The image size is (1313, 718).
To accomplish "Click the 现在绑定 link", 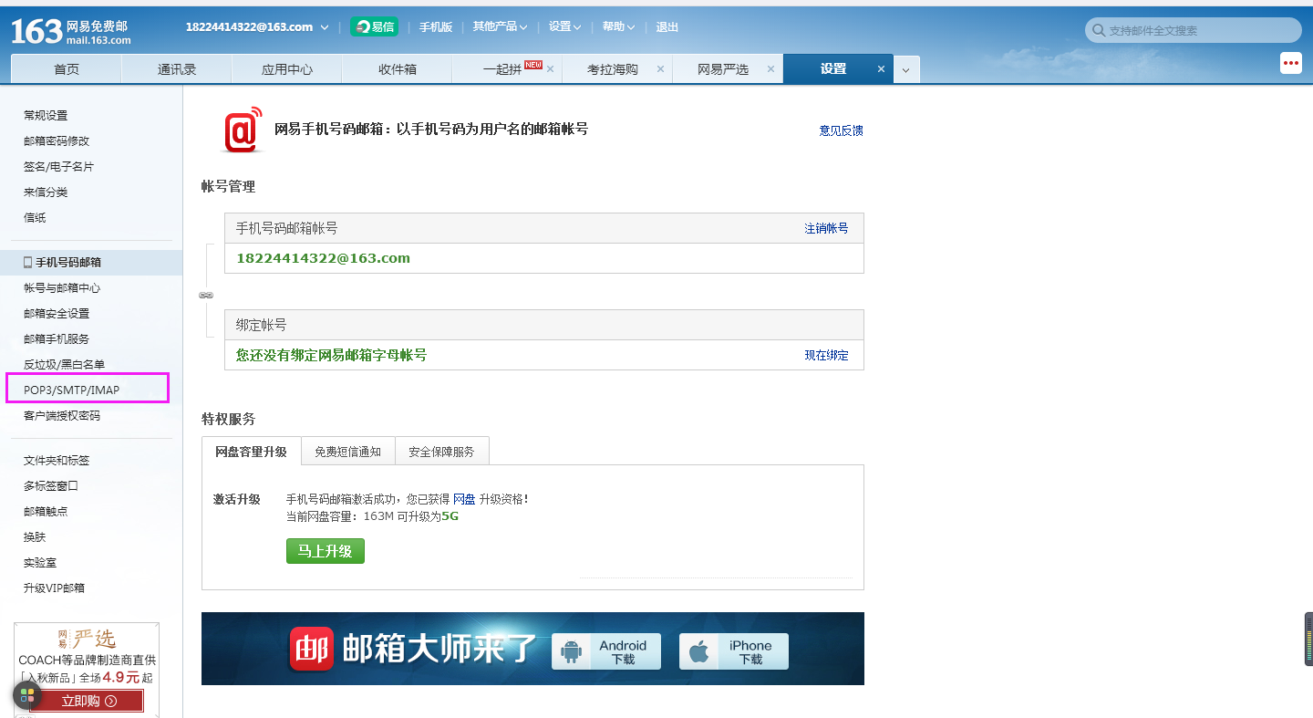I will 826,355.
